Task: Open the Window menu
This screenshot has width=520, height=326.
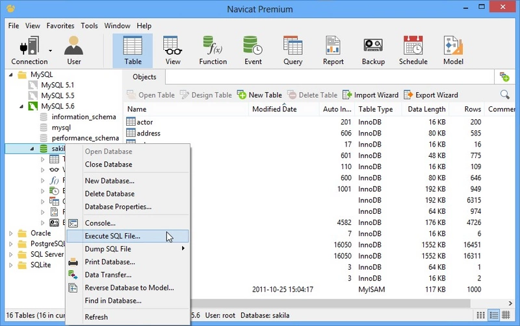Action: click(117, 26)
